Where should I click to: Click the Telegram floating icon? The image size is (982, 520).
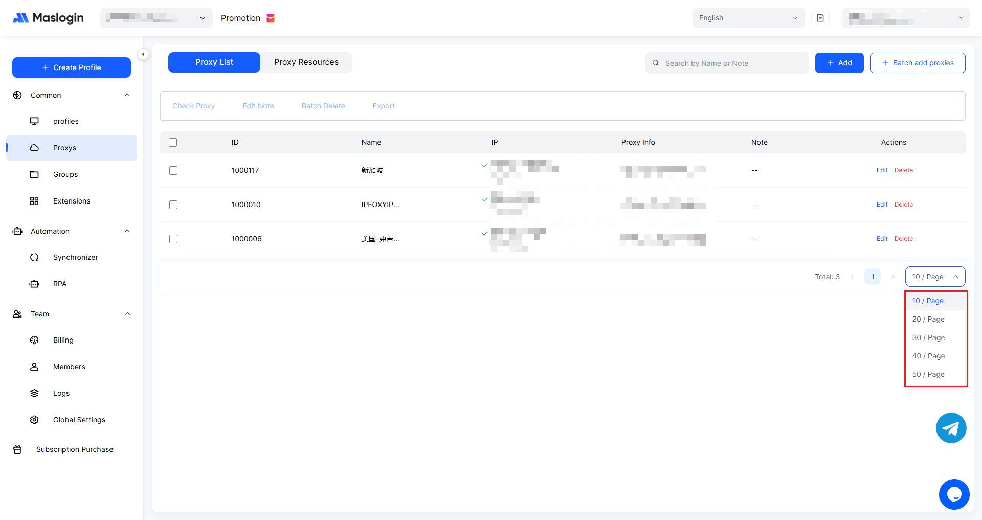[x=951, y=428]
